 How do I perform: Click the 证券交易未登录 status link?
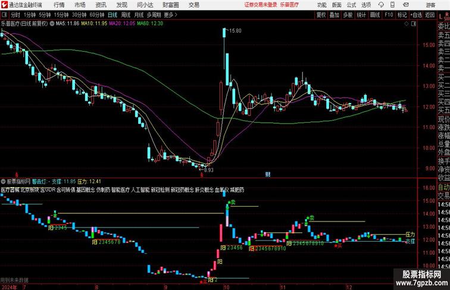pyautogui.click(x=261, y=5)
